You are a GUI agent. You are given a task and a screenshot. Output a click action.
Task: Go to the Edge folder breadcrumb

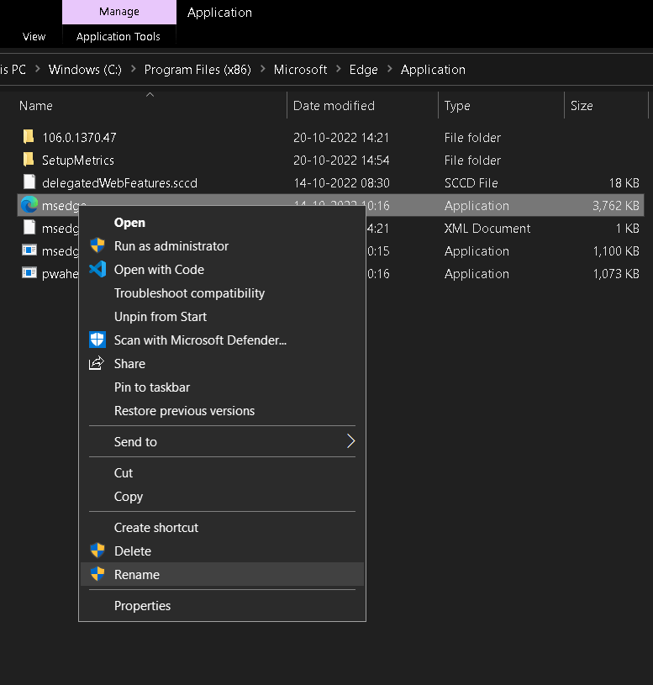363,70
